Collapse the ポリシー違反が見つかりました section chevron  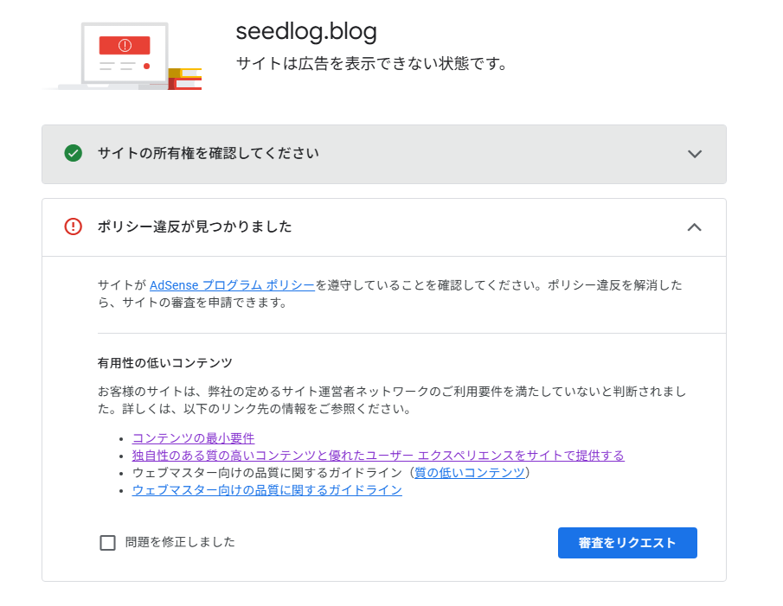coord(695,227)
